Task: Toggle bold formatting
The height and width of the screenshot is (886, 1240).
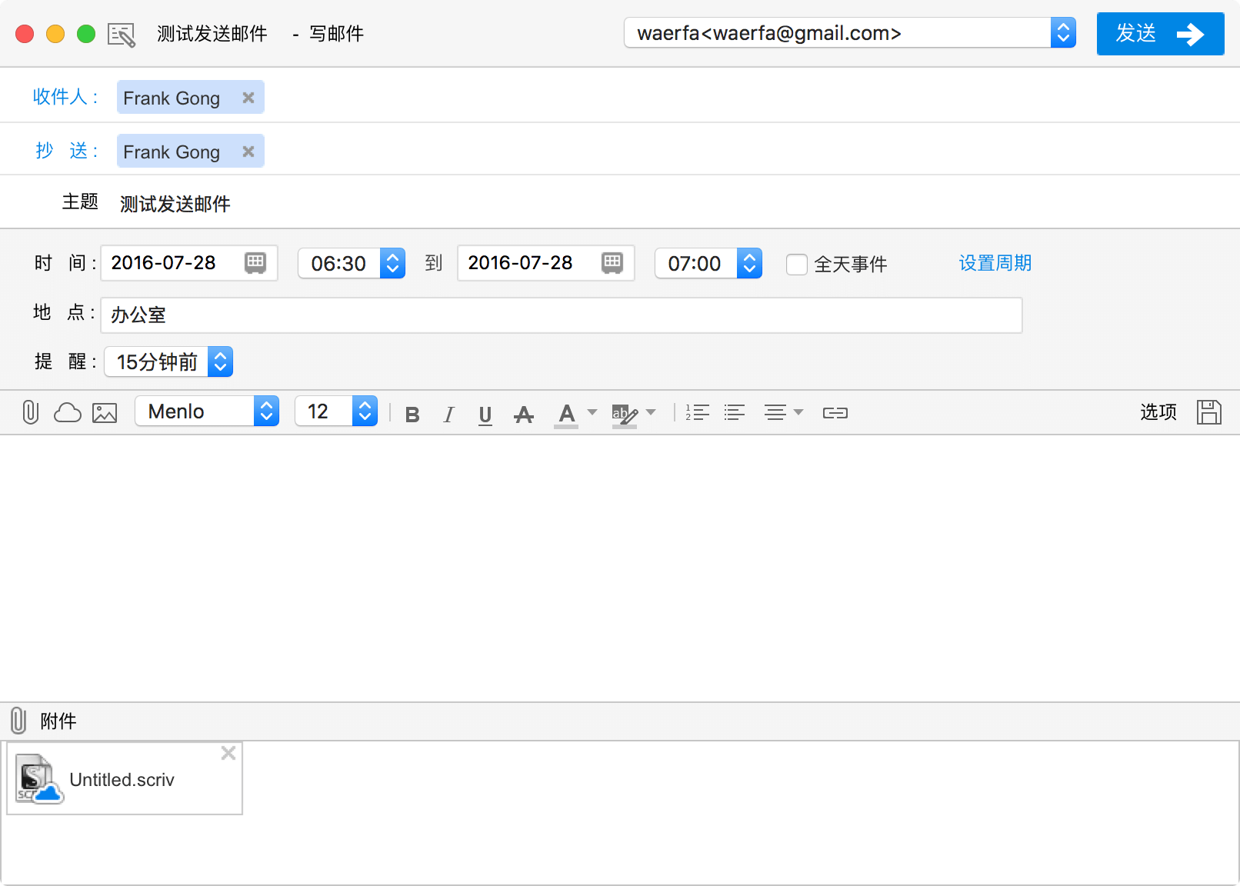Action: (x=412, y=415)
